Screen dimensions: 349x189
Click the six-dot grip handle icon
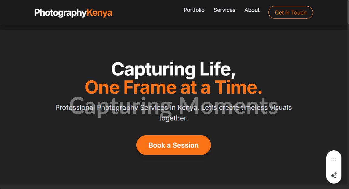tap(334, 159)
